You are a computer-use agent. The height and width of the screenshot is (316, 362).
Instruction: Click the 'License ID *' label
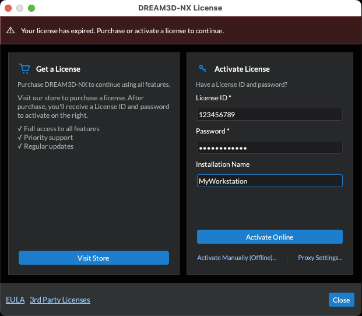coord(213,98)
